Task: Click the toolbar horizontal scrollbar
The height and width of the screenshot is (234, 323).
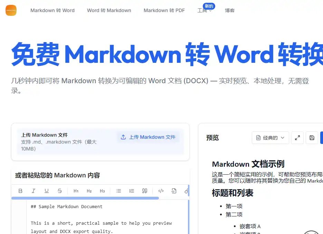Action: point(85,198)
